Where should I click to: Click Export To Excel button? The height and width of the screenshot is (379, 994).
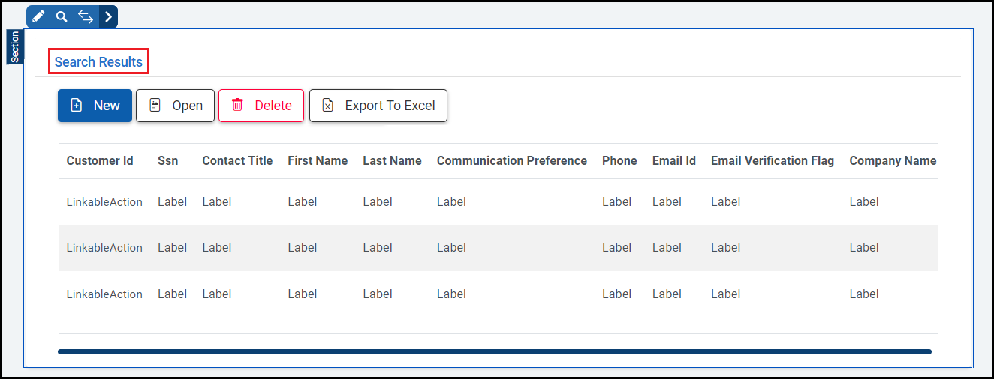point(378,106)
